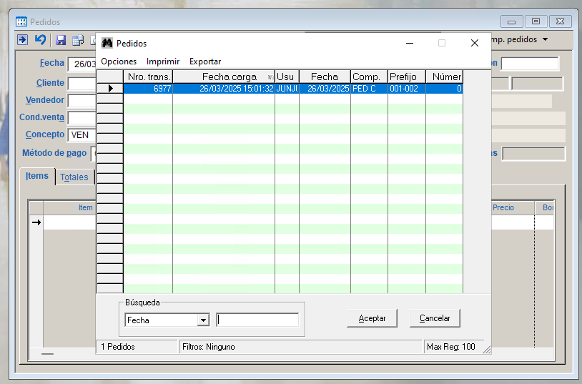Click the Búsqueda search text field
Image resolution: width=582 pixels, height=384 pixels.
pyautogui.click(x=258, y=320)
